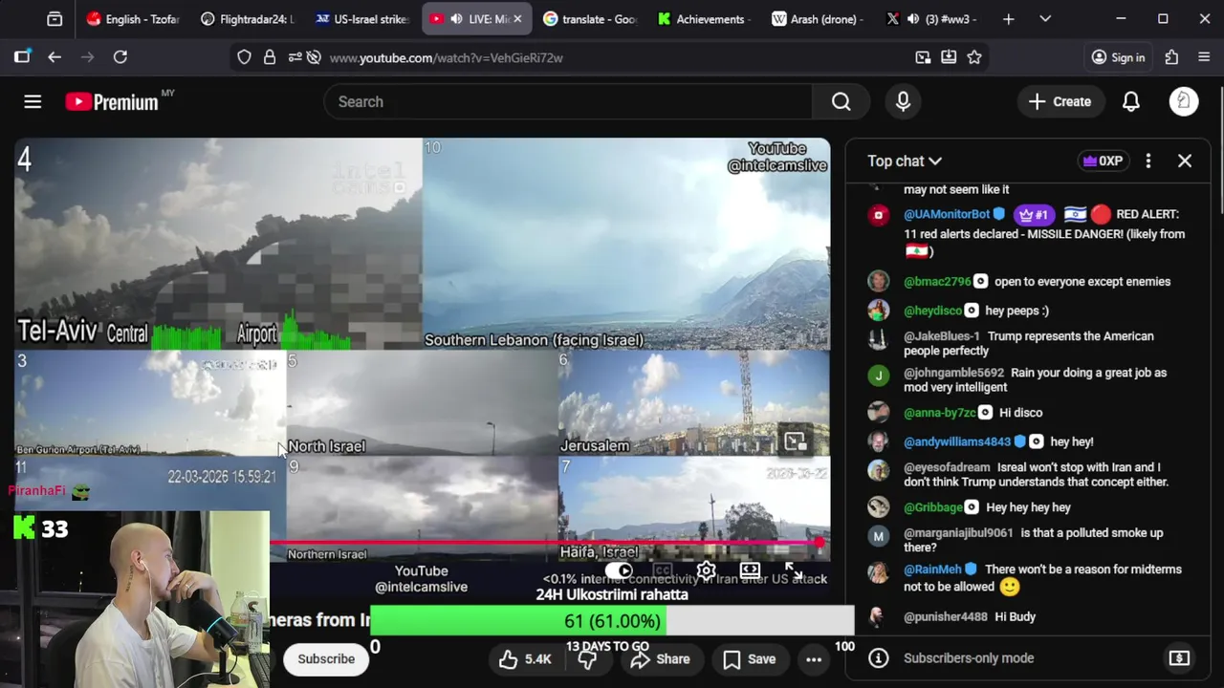Screen dimensions: 1224x688
Task: Close the LIVE YouTube tab
Action: 518,19
